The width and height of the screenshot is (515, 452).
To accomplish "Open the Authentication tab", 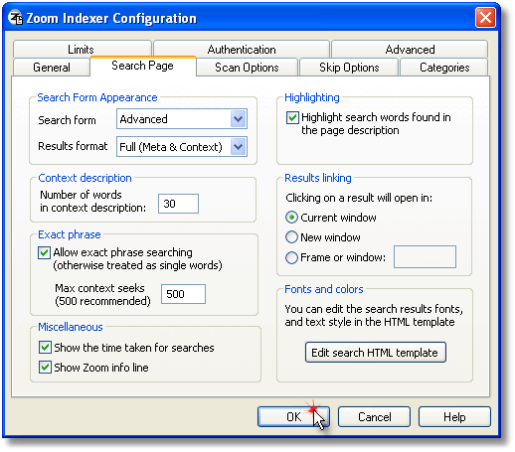I will [242, 49].
